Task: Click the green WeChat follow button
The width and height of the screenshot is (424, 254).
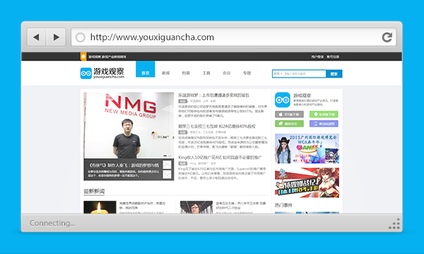Action: pyautogui.click(x=289, y=123)
